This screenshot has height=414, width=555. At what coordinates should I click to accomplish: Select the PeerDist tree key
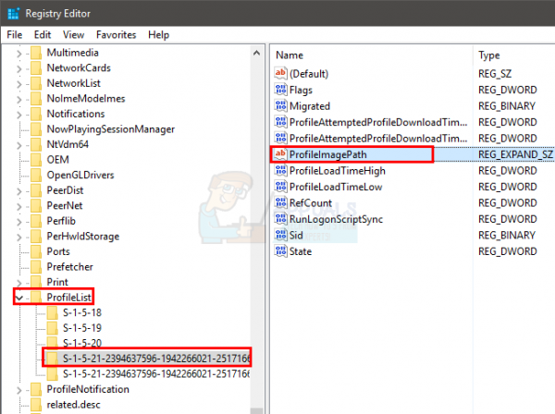[65, 190]
